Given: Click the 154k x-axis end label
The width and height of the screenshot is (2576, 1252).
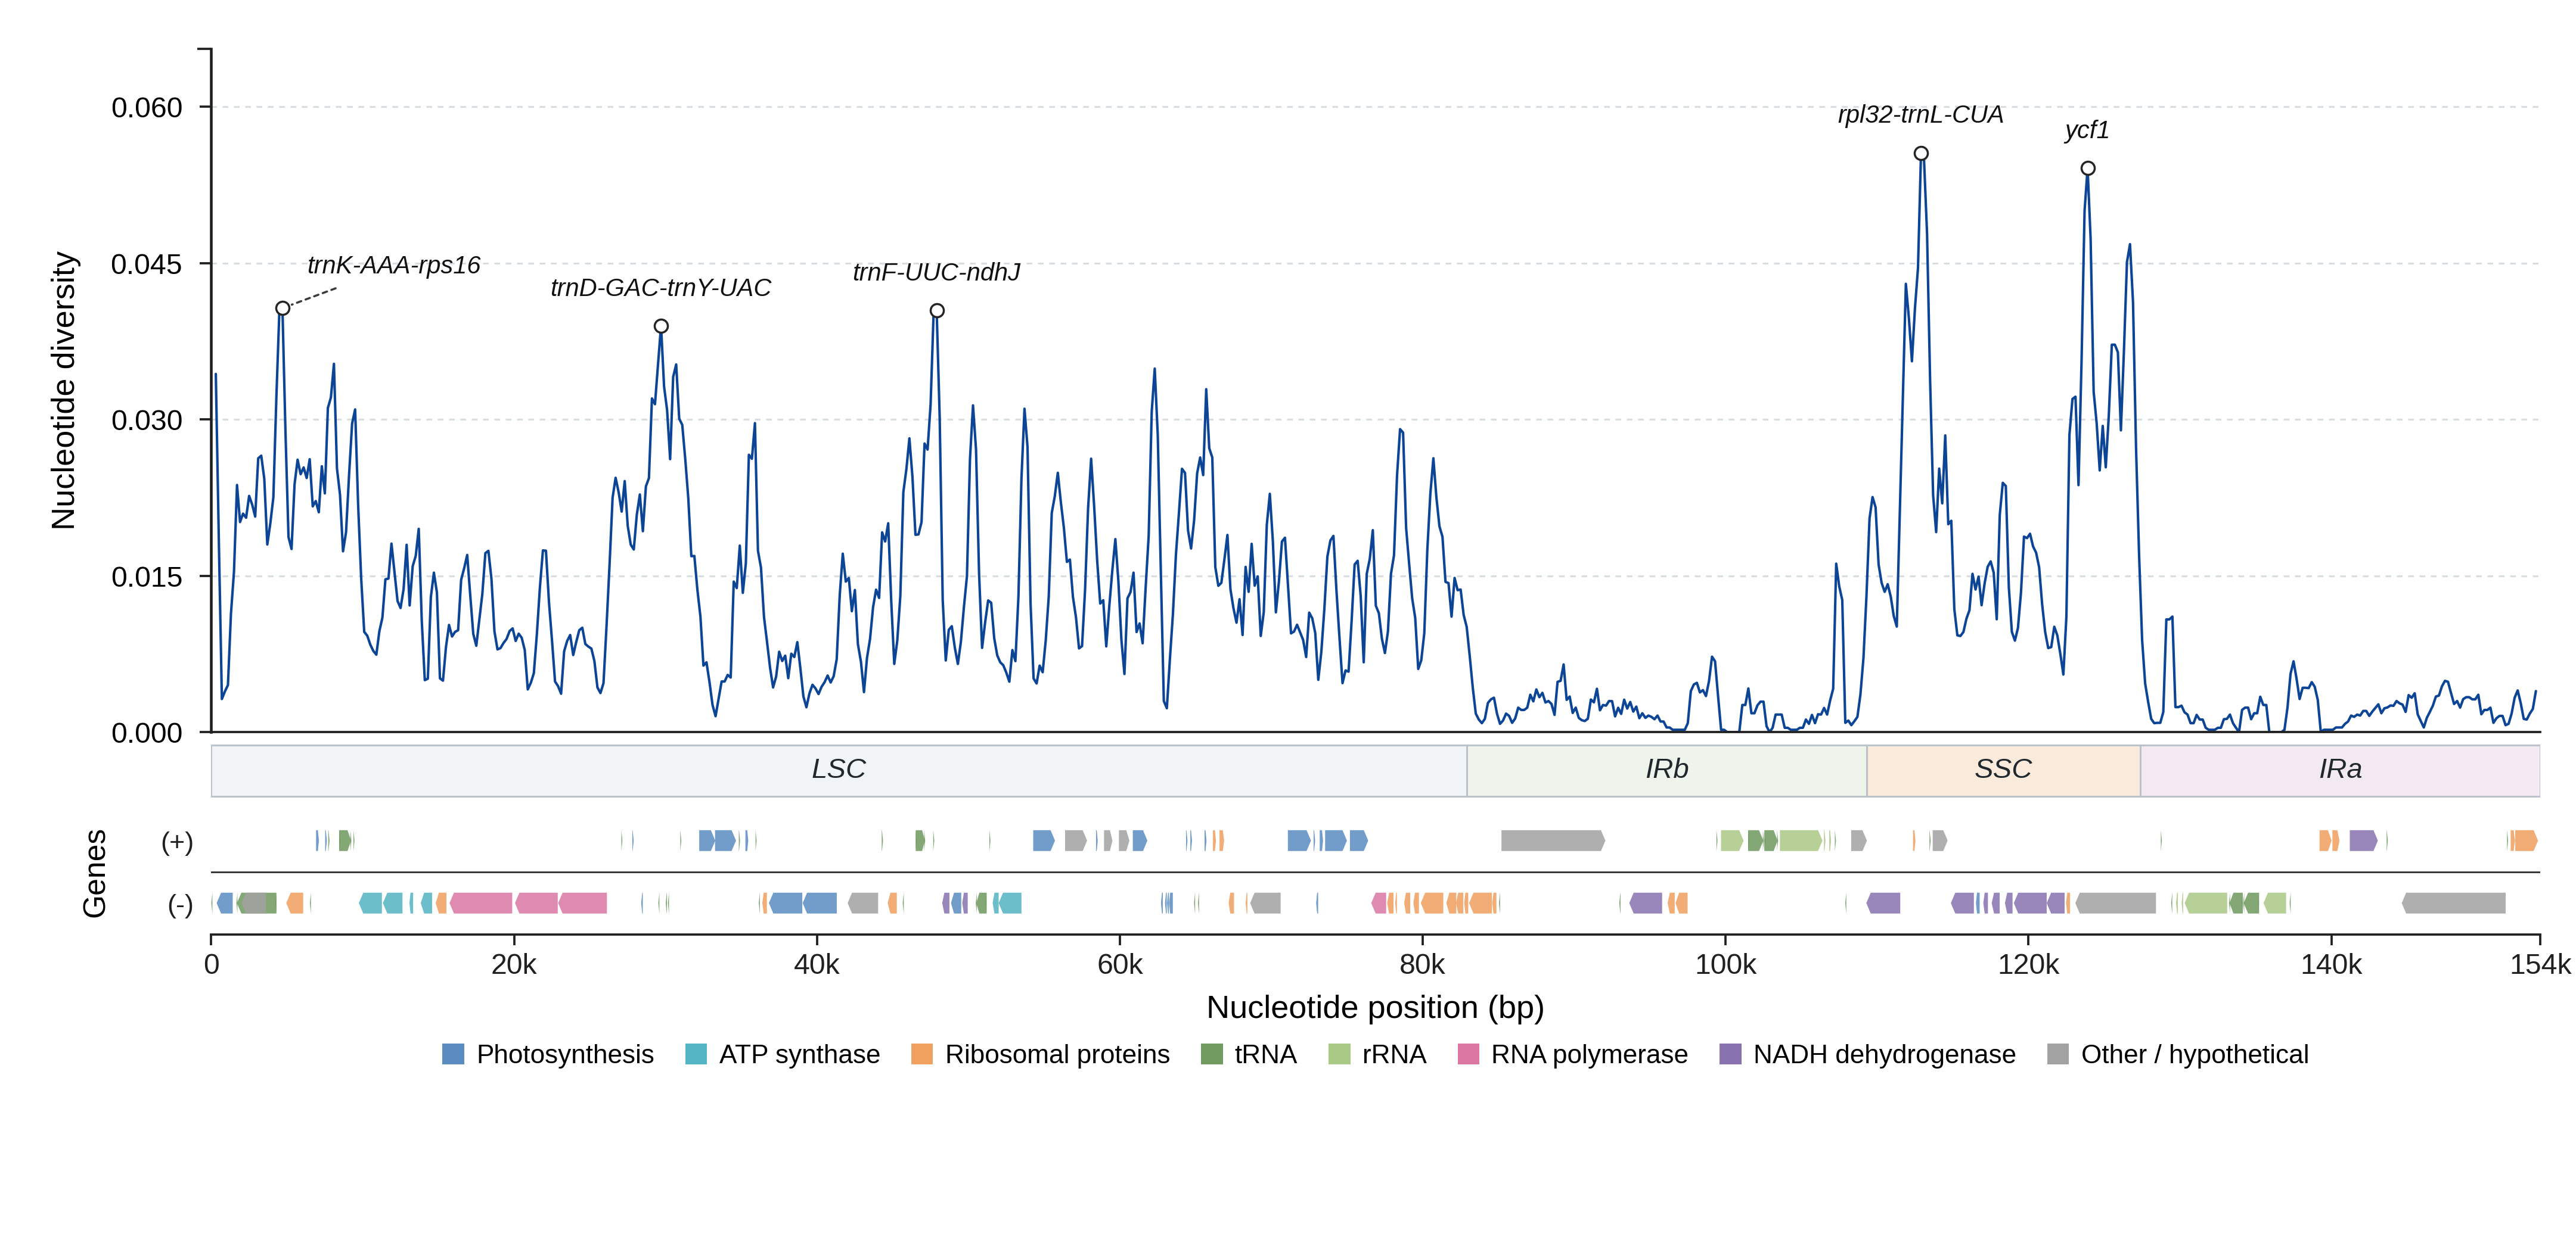Looking at the screenshot, I should [2540, 966].
